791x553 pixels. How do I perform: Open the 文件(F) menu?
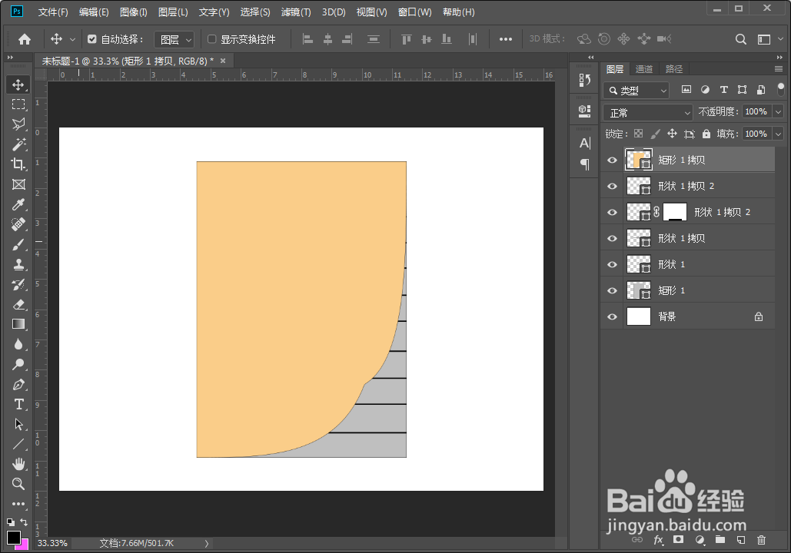point(53,12)
